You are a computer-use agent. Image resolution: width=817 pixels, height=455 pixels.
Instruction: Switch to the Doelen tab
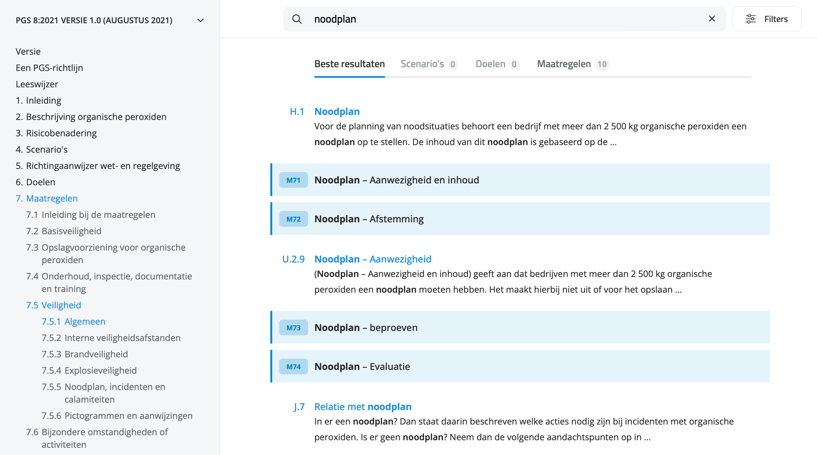(x=497, y=64)
